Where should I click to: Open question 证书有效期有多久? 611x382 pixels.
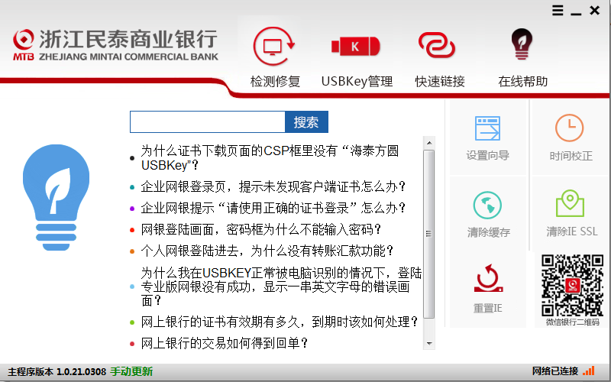tap(279, 322)
